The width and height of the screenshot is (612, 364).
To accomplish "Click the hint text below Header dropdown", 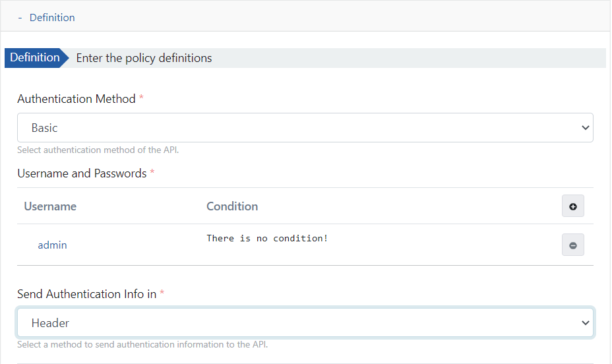I will point(142,345).
